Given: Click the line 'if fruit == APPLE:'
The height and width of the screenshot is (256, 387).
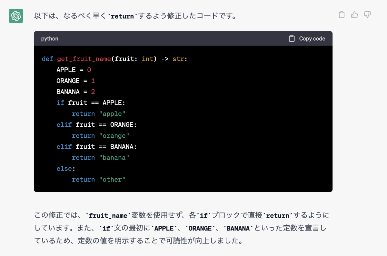Looking at the screenshot, I should 91,103.
